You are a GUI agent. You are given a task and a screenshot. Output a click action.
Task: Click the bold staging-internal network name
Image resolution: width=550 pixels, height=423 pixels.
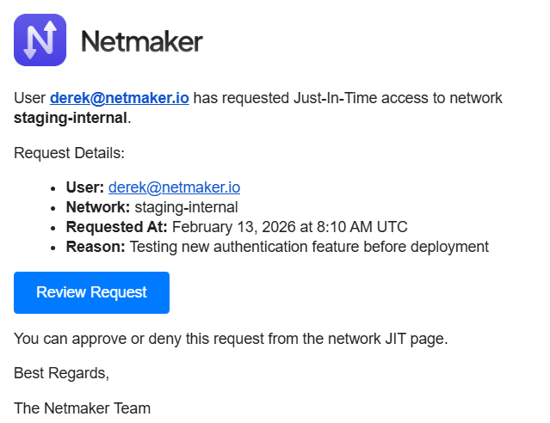click(70, 117)
